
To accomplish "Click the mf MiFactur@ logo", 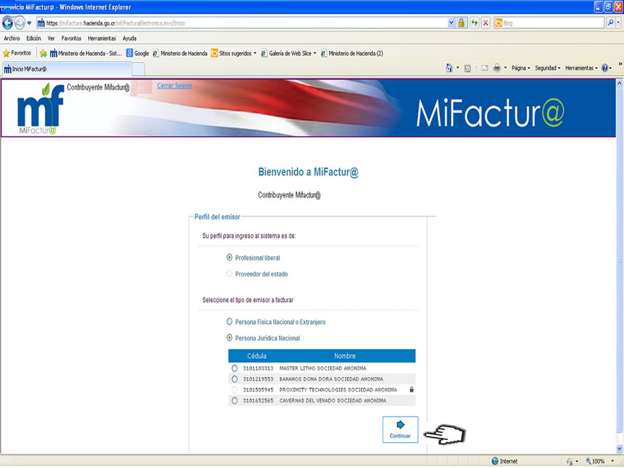I will [x=40, y=109].
